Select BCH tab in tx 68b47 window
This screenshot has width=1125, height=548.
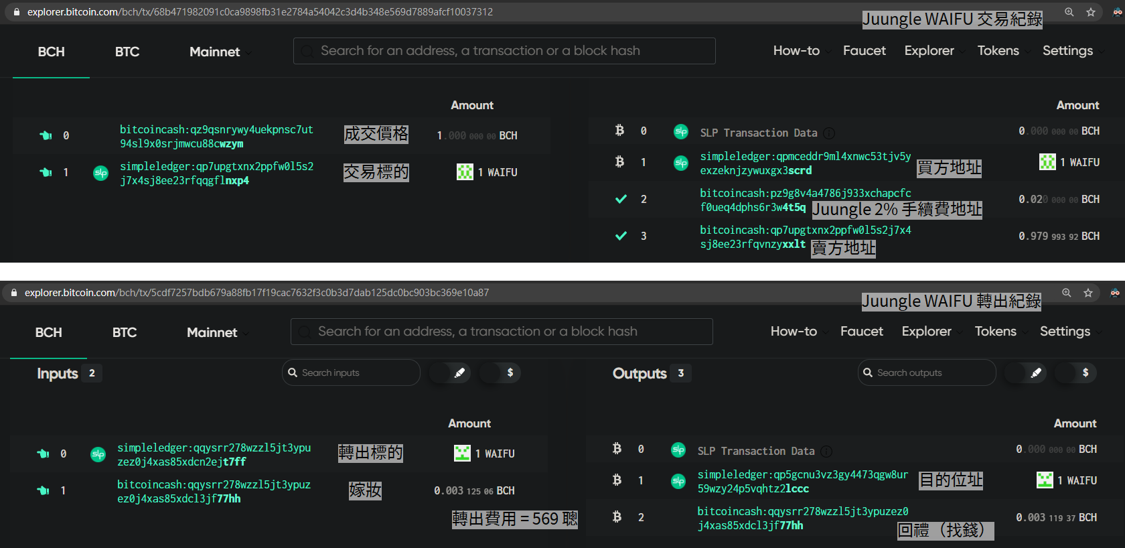pos(52,52)
